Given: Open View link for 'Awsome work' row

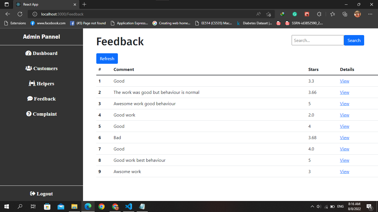Looking at the screenshot, I should (345, 171).
